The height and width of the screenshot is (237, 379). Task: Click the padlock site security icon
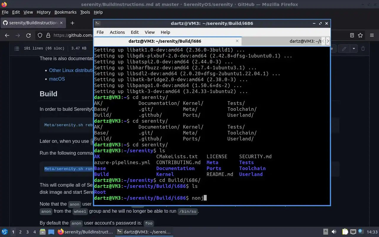tap(48, 35)
